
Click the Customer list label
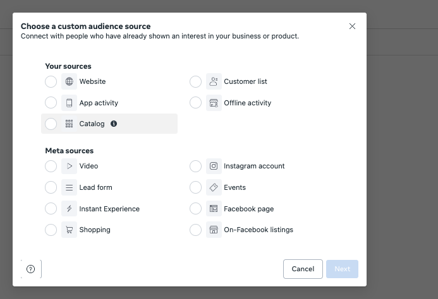[245, 81]
